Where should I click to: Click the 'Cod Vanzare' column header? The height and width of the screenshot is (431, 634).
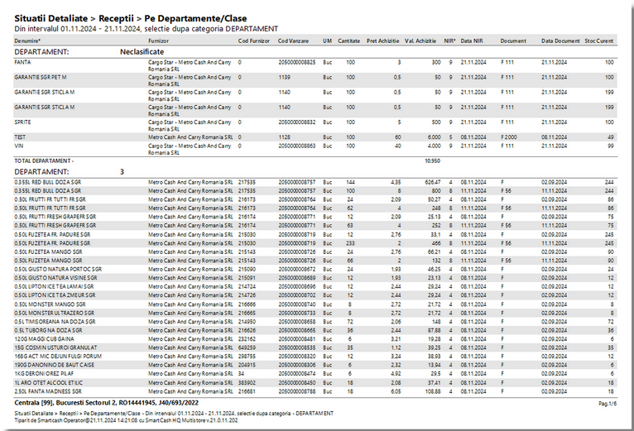[293, 41]
